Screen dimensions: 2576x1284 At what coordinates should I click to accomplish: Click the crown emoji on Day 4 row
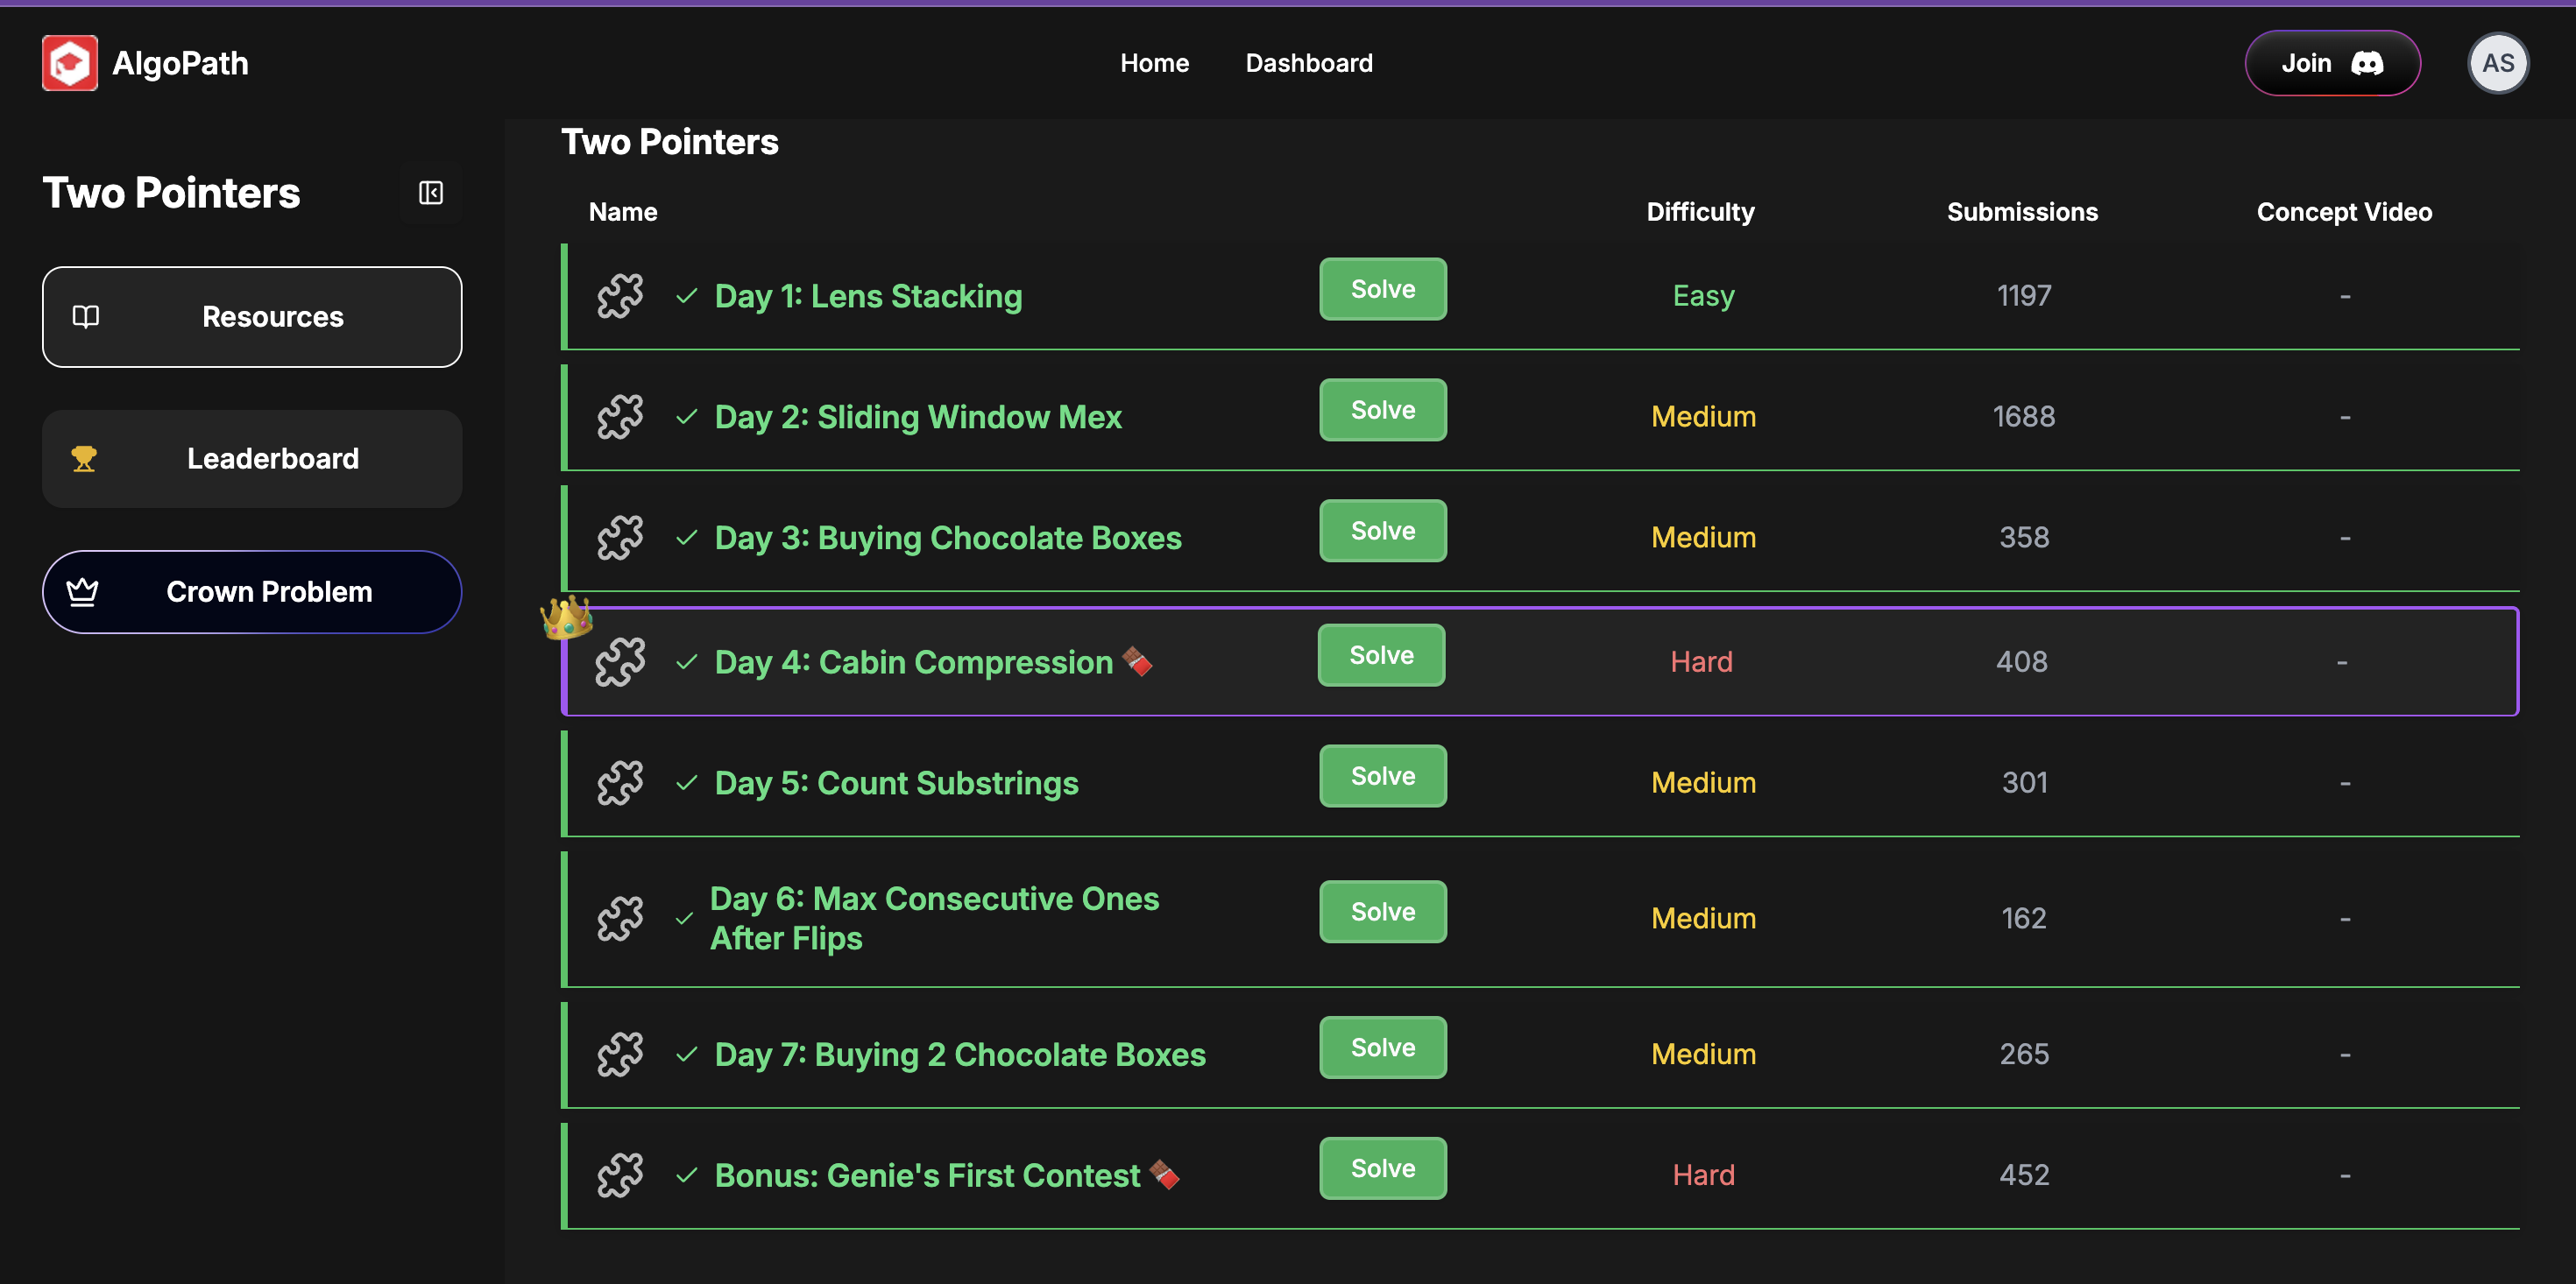pos(566,617)
